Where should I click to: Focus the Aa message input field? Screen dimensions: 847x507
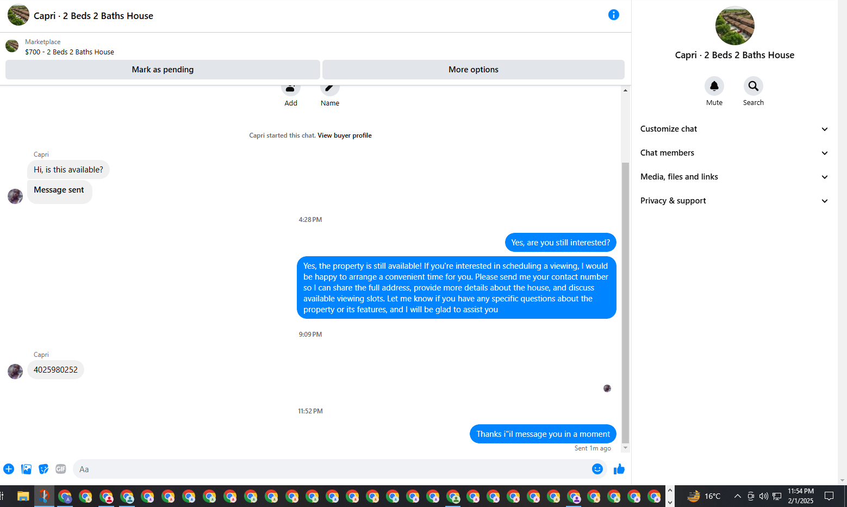333,469
